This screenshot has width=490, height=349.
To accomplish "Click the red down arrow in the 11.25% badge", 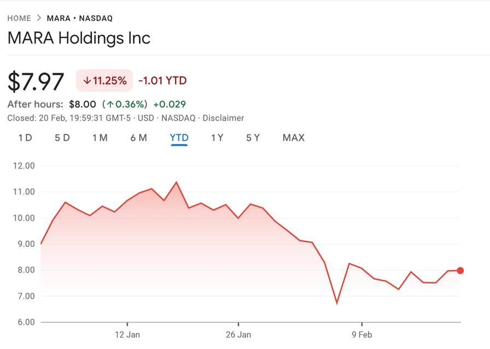I will (x=86, y=81).
